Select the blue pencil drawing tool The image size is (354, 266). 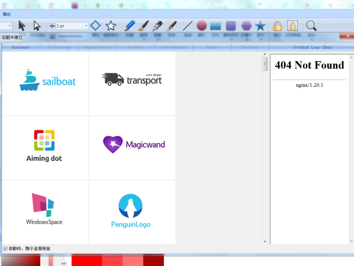pyautogui.click(x=129, y=26)
